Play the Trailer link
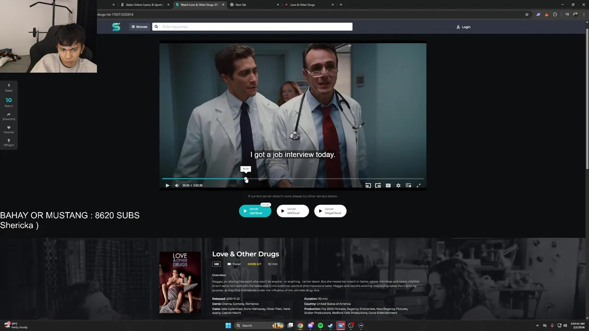589x331 pixels. tap(234, 264)
